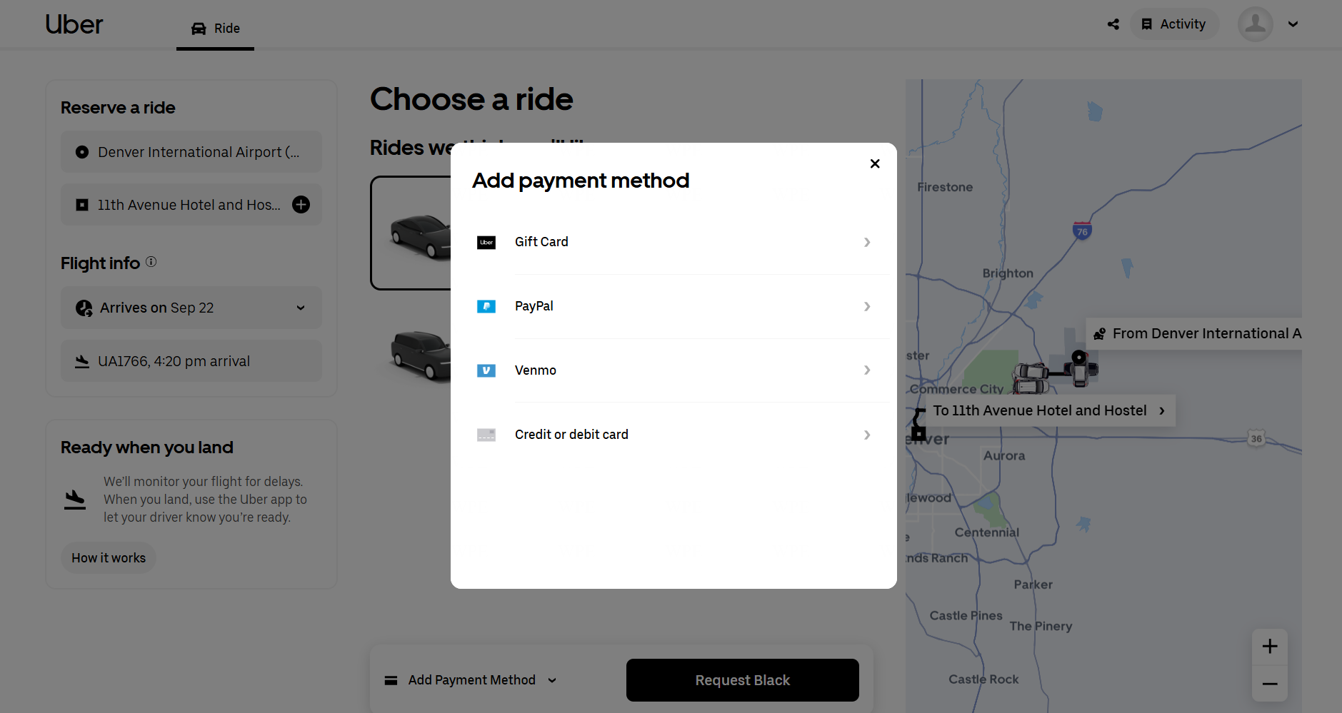
Task: Click the landing plane icon by UA1766
Action: [82, 361]
